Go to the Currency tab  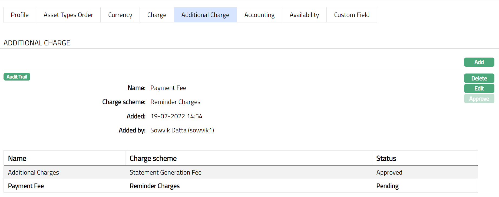[120, 15]
